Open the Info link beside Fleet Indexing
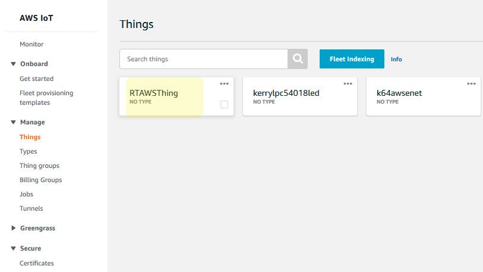This screenshot has width=483, height=272. [x=396, y=60]
